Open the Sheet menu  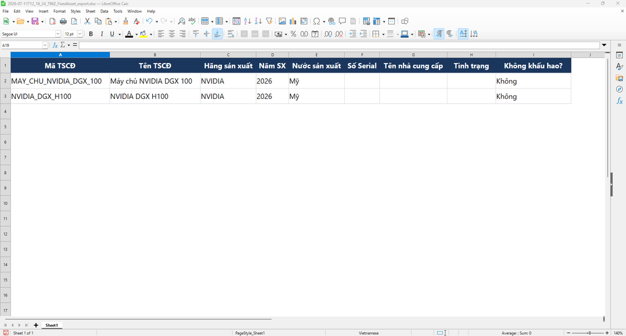[x=90, y=11]
